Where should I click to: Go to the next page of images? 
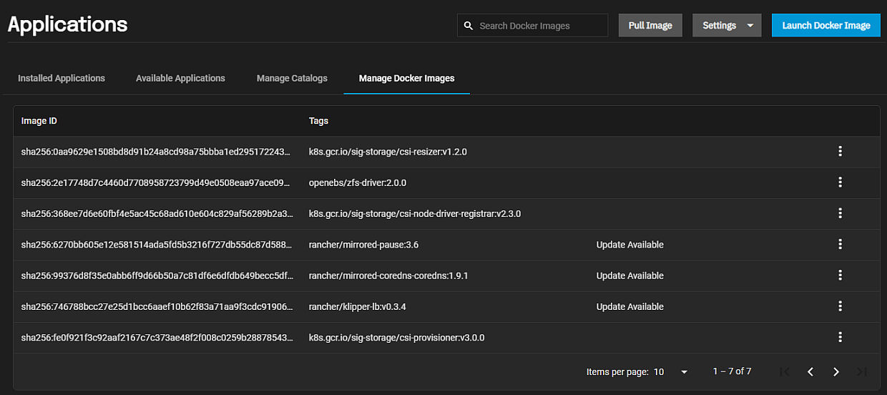point(835,372)
